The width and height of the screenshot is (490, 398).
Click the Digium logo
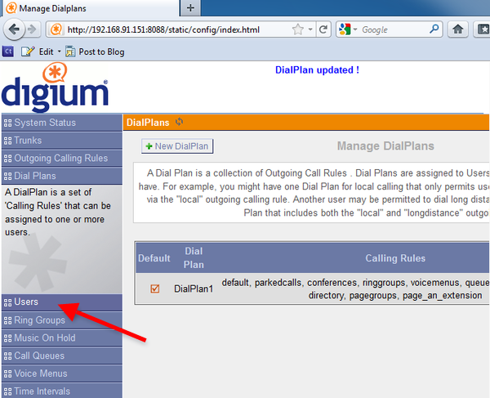[55, 87]
